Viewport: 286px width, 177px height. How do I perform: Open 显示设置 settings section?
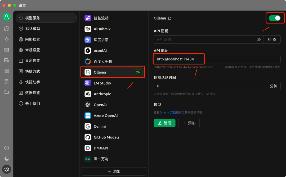[46, 60]
